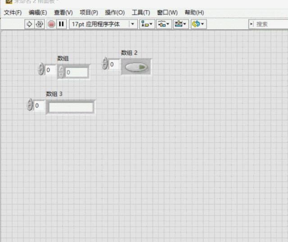Click the index value field of 数组 3
The width and height of the screenshot is (288, 242).
click(x=39, y=106)
